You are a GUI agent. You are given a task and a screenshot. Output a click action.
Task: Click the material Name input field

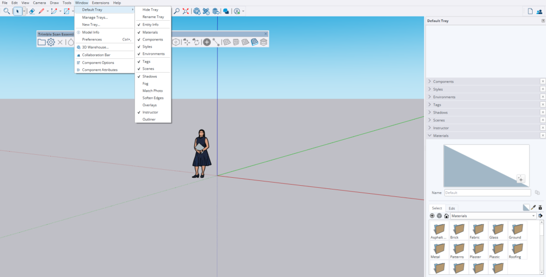click(488, 193)
